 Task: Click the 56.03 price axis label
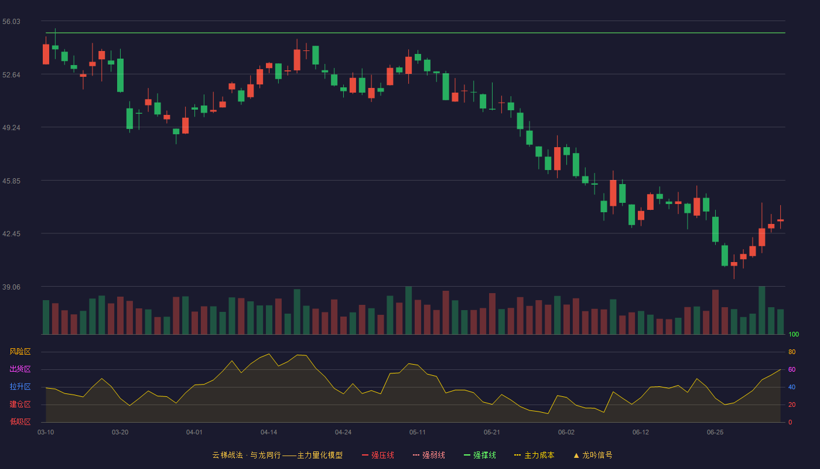(11, 22)
